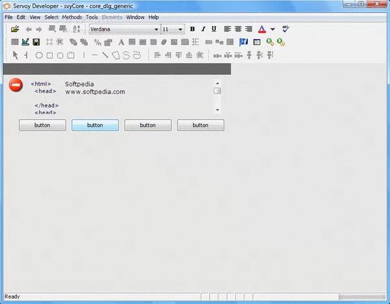The width and height of the screenshot is (390, 304).
Task: Open the Tools menu
Action: pos(92,17)
